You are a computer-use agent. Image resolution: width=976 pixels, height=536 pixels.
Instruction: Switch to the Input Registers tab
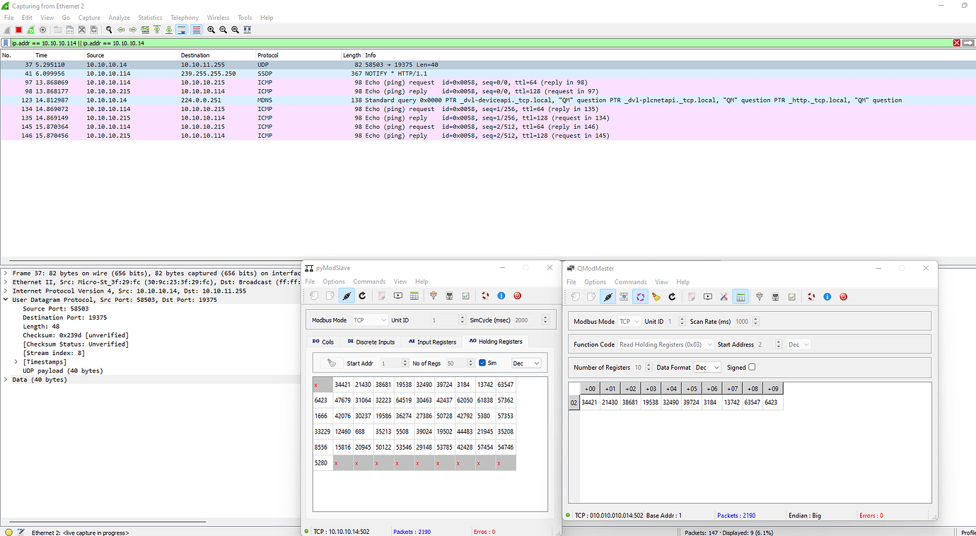pyautogui.click(x=431, y=342)
